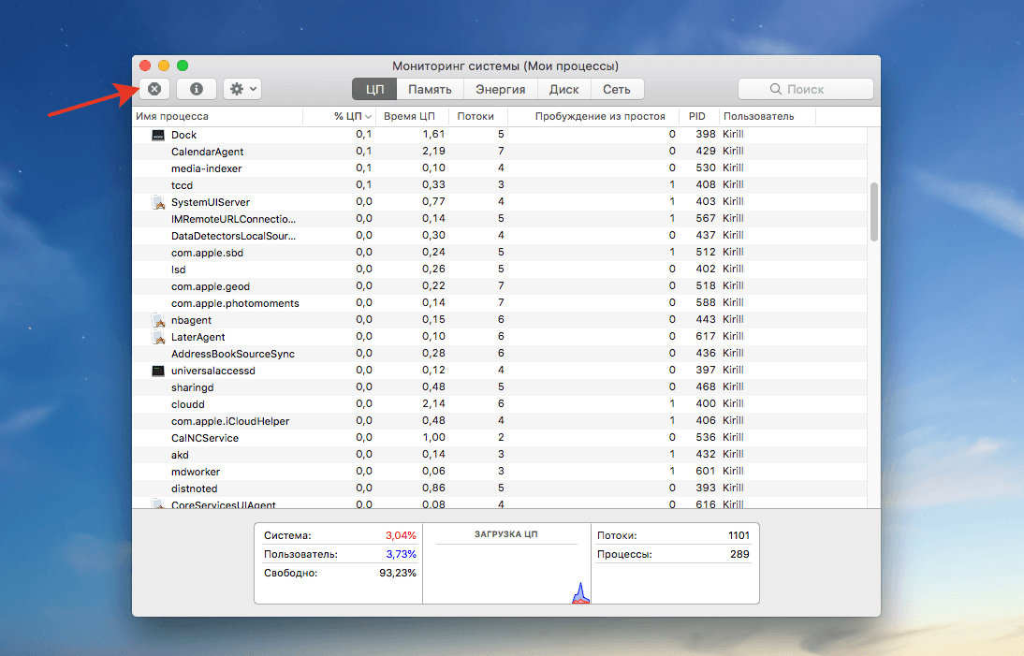Open the Диск tab
The image size is (1024, 656).
click(x=563, y=89)
